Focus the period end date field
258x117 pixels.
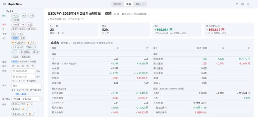click(23, 77)
